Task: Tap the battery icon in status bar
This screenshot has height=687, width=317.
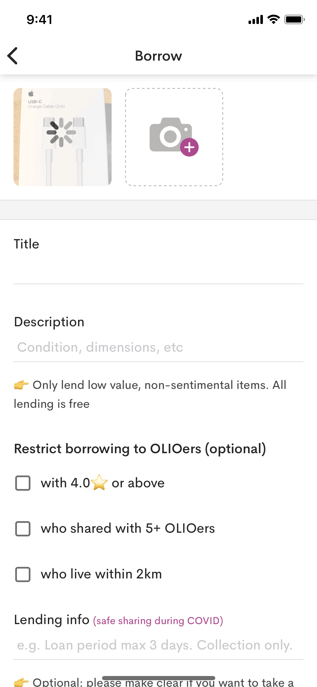Action: point(294,19)
